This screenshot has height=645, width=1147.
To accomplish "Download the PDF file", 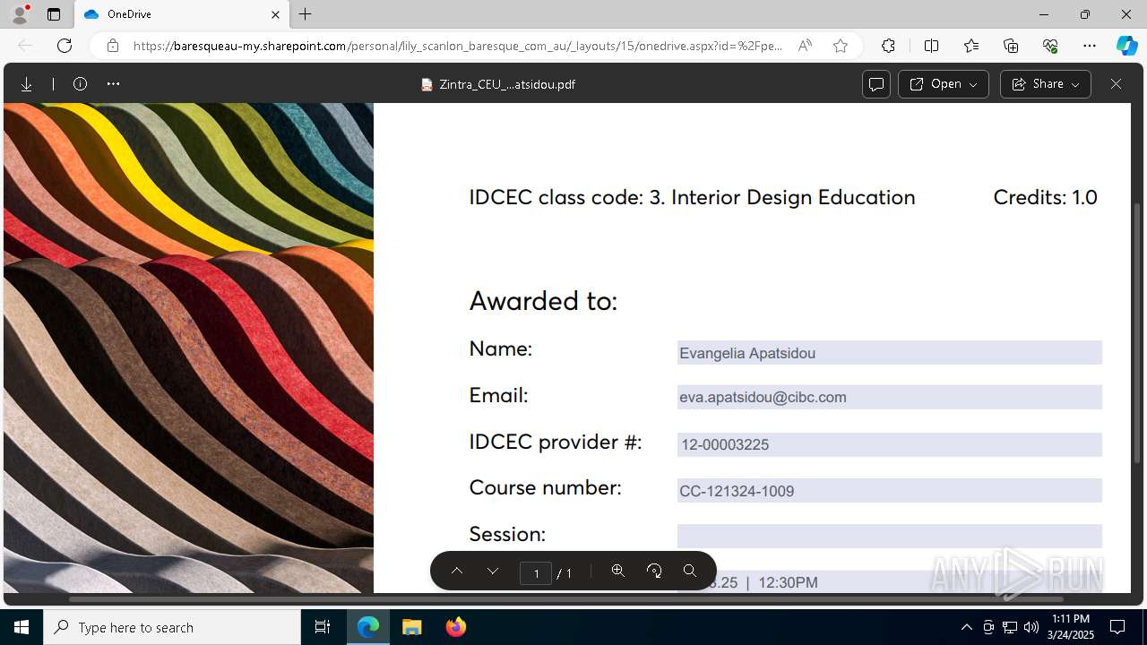I will pyautogui.click(x=27, y=84).
